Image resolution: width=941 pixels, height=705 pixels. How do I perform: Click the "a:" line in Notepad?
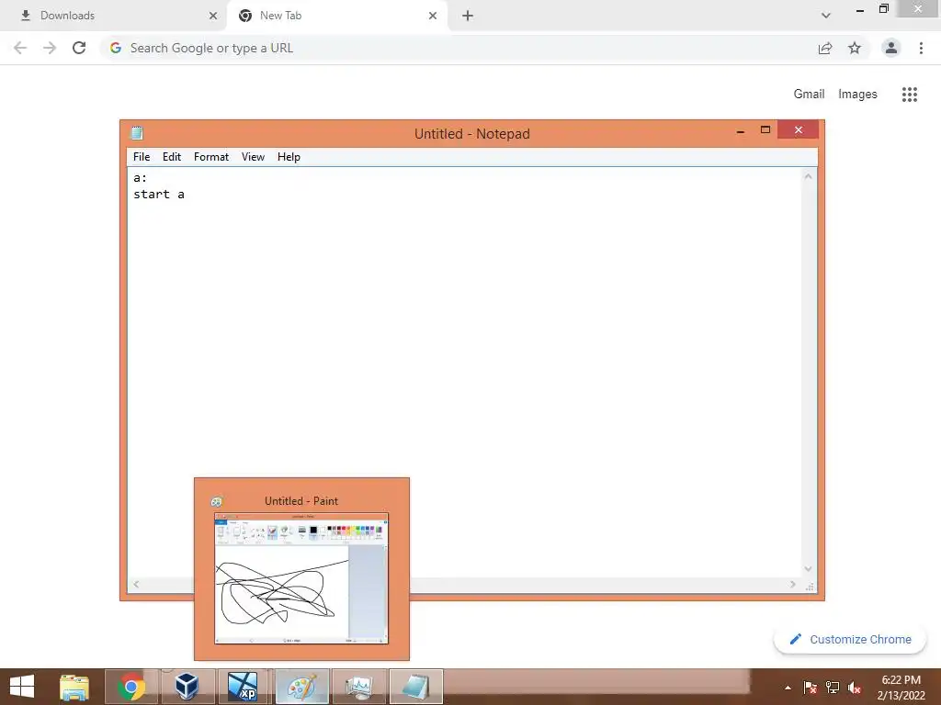point(140,178)
